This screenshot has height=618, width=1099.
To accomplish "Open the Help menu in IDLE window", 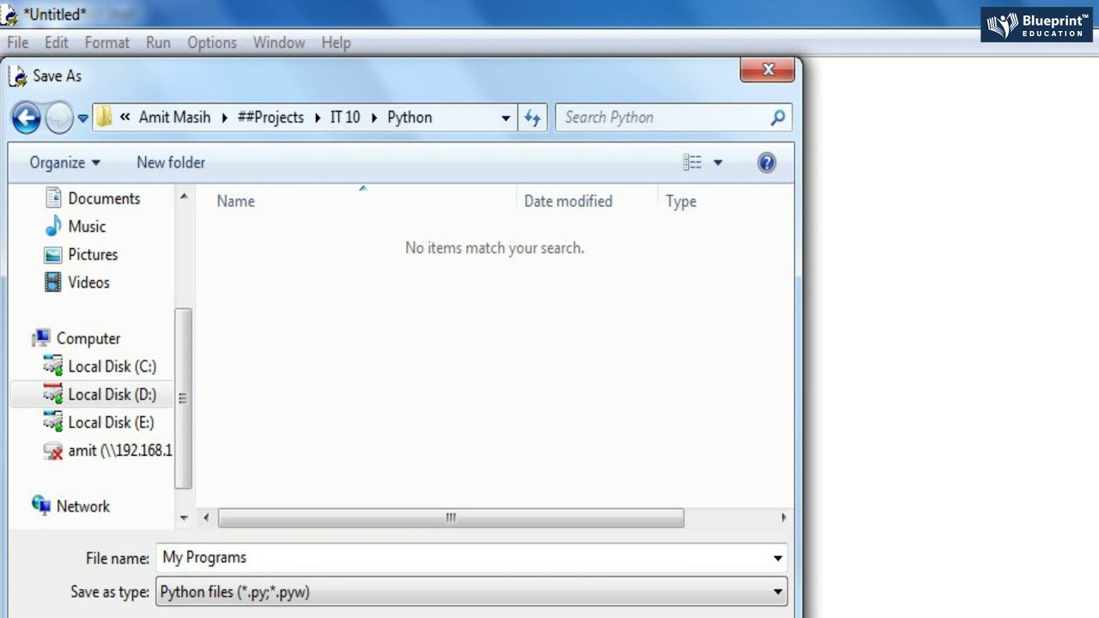I will tap(336, 42).
